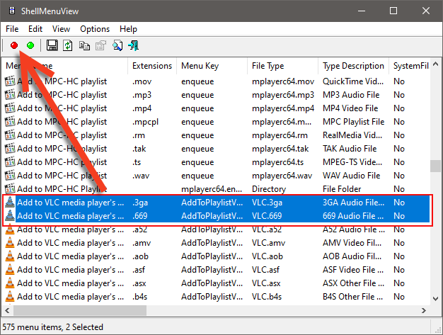Click the ShellMenuView title bar app icon
Screen dimensions: 443x335
tap(12, 11)
